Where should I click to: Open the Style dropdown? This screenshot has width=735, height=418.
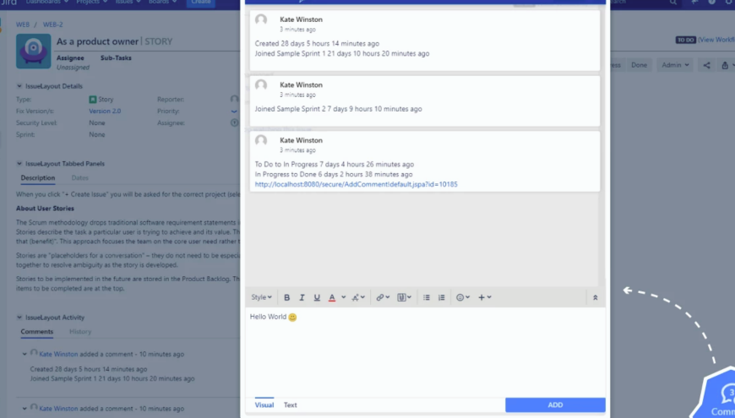(x=262, y=297)
